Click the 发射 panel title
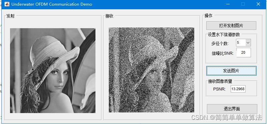Viewport: 267px width, 124px height. point(10,16)
